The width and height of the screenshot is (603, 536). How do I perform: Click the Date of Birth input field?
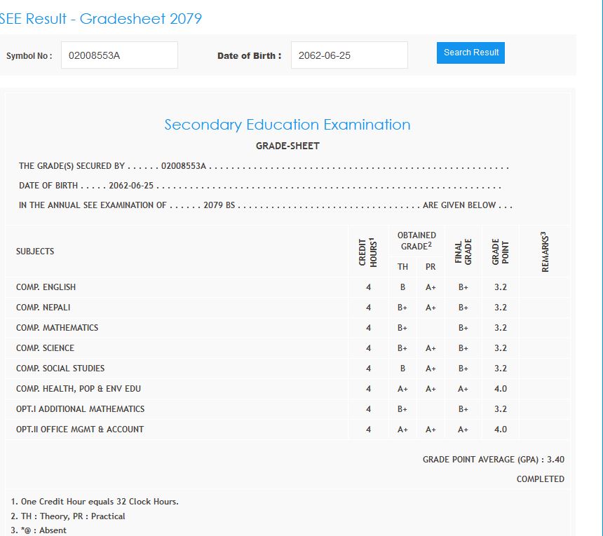pyautogui.click(x=349, y=55)
